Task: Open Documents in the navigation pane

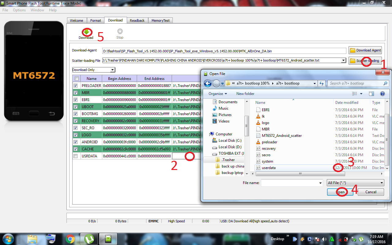Action: 228,102
